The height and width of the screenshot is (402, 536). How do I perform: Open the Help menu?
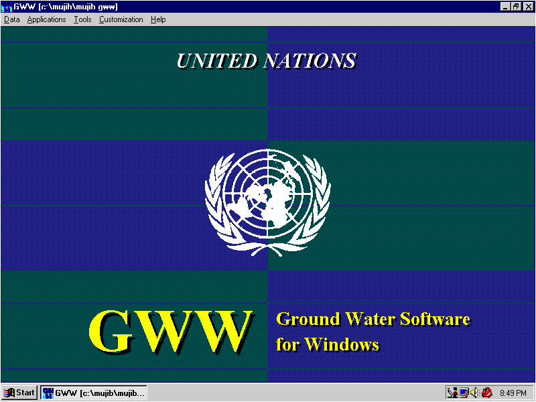[158, 19]
